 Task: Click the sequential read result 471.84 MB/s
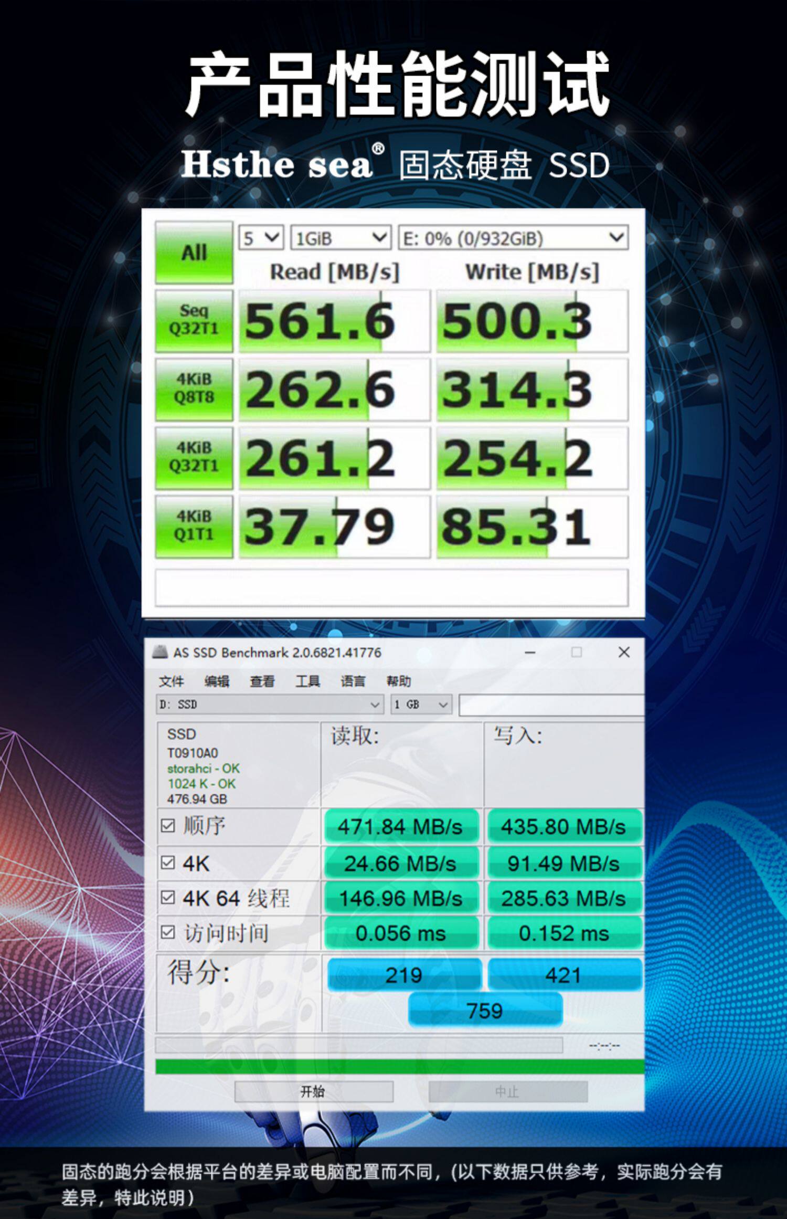pyautogui.click(x=401, y=826)
